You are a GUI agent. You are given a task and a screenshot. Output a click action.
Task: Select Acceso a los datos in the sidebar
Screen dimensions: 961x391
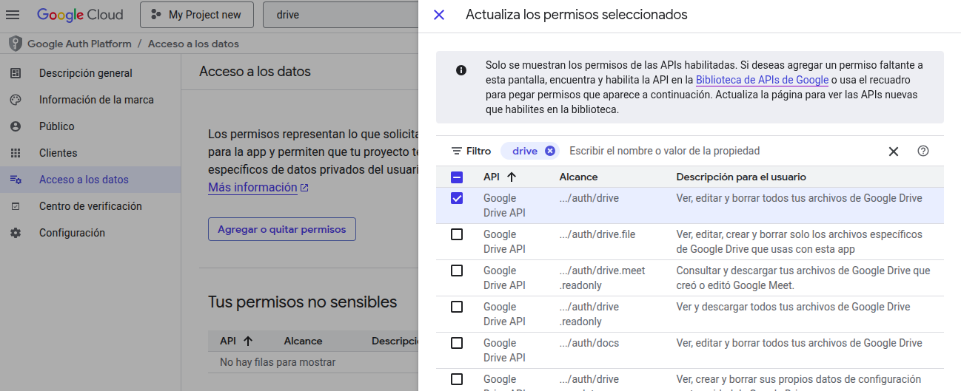[90, 180]
